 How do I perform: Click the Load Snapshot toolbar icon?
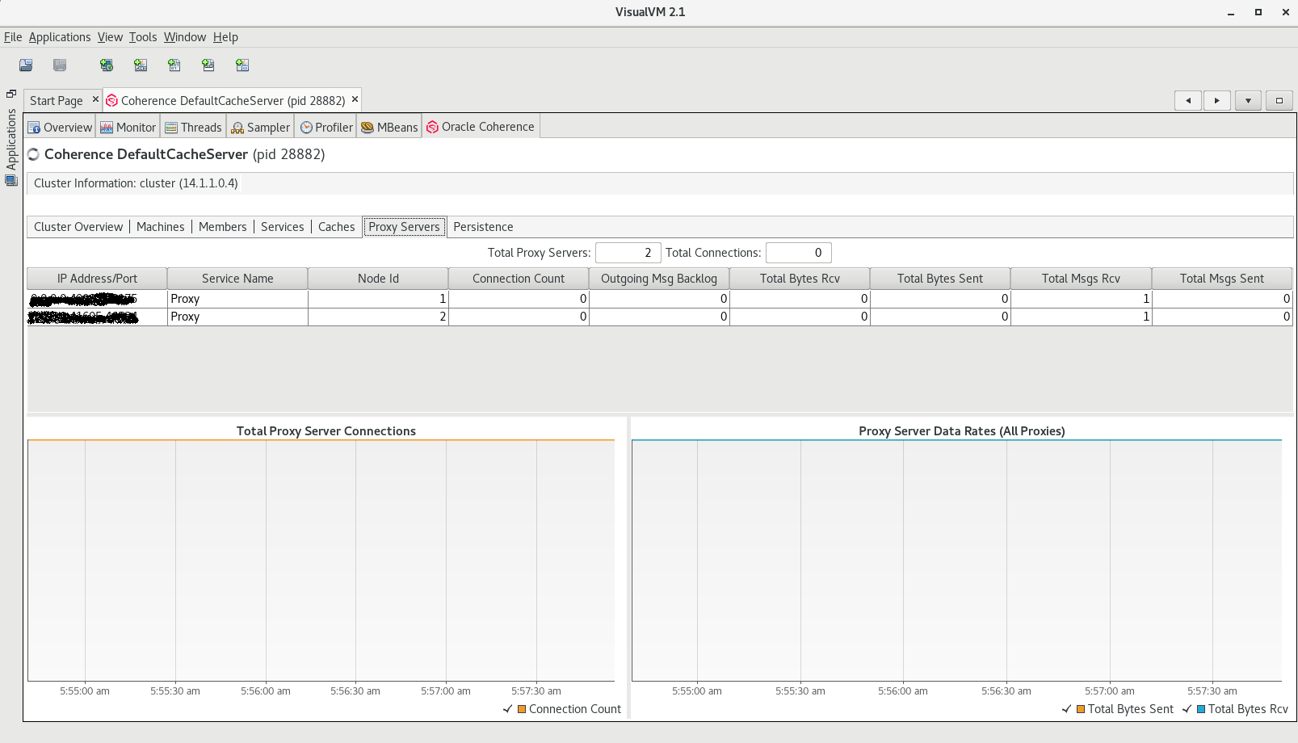[x=26, y=65]
